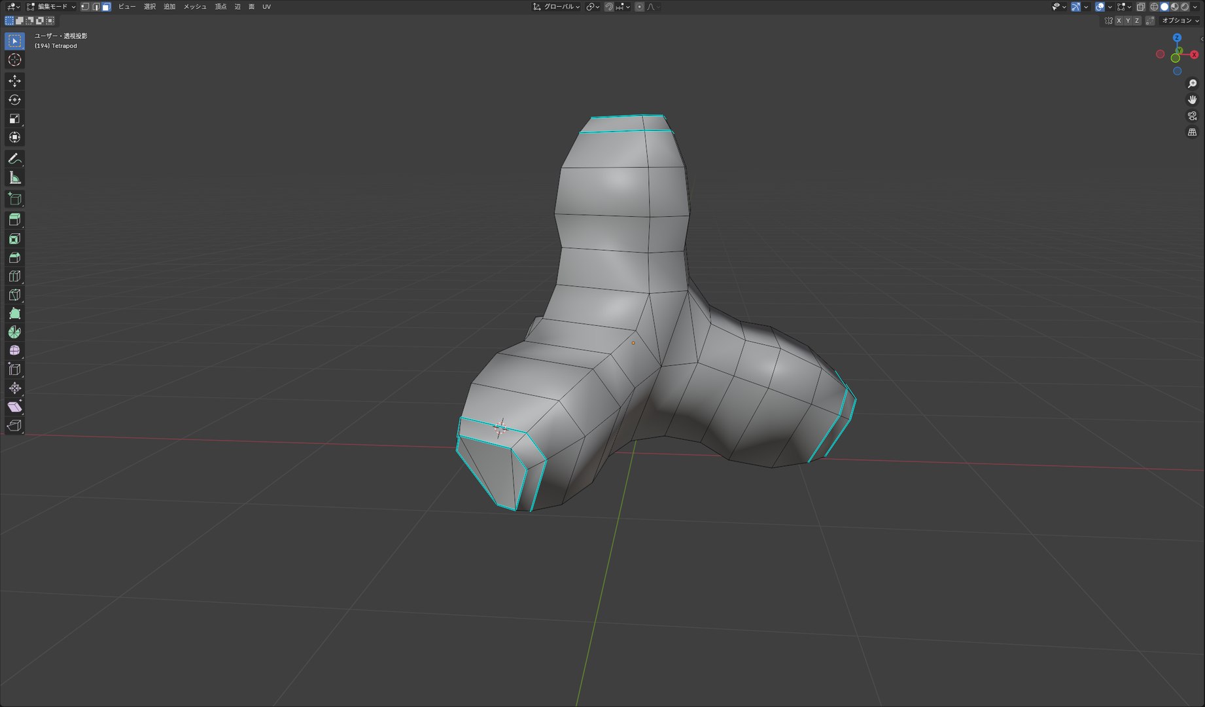
Task: Open selectability and visibility dropdown
Action: [1059, 7]
